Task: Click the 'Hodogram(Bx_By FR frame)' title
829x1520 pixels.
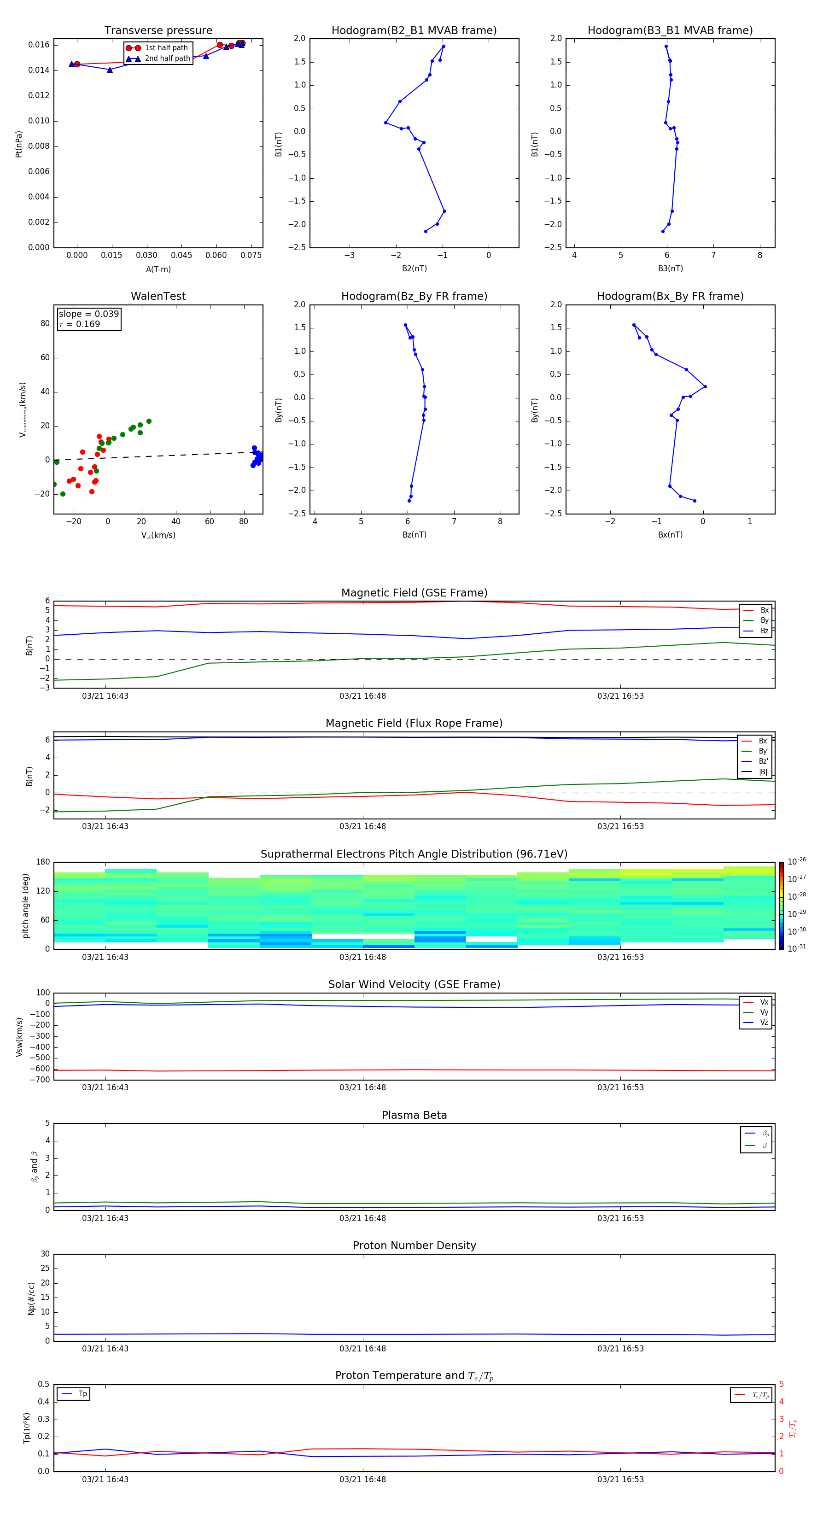Action: 670,296
